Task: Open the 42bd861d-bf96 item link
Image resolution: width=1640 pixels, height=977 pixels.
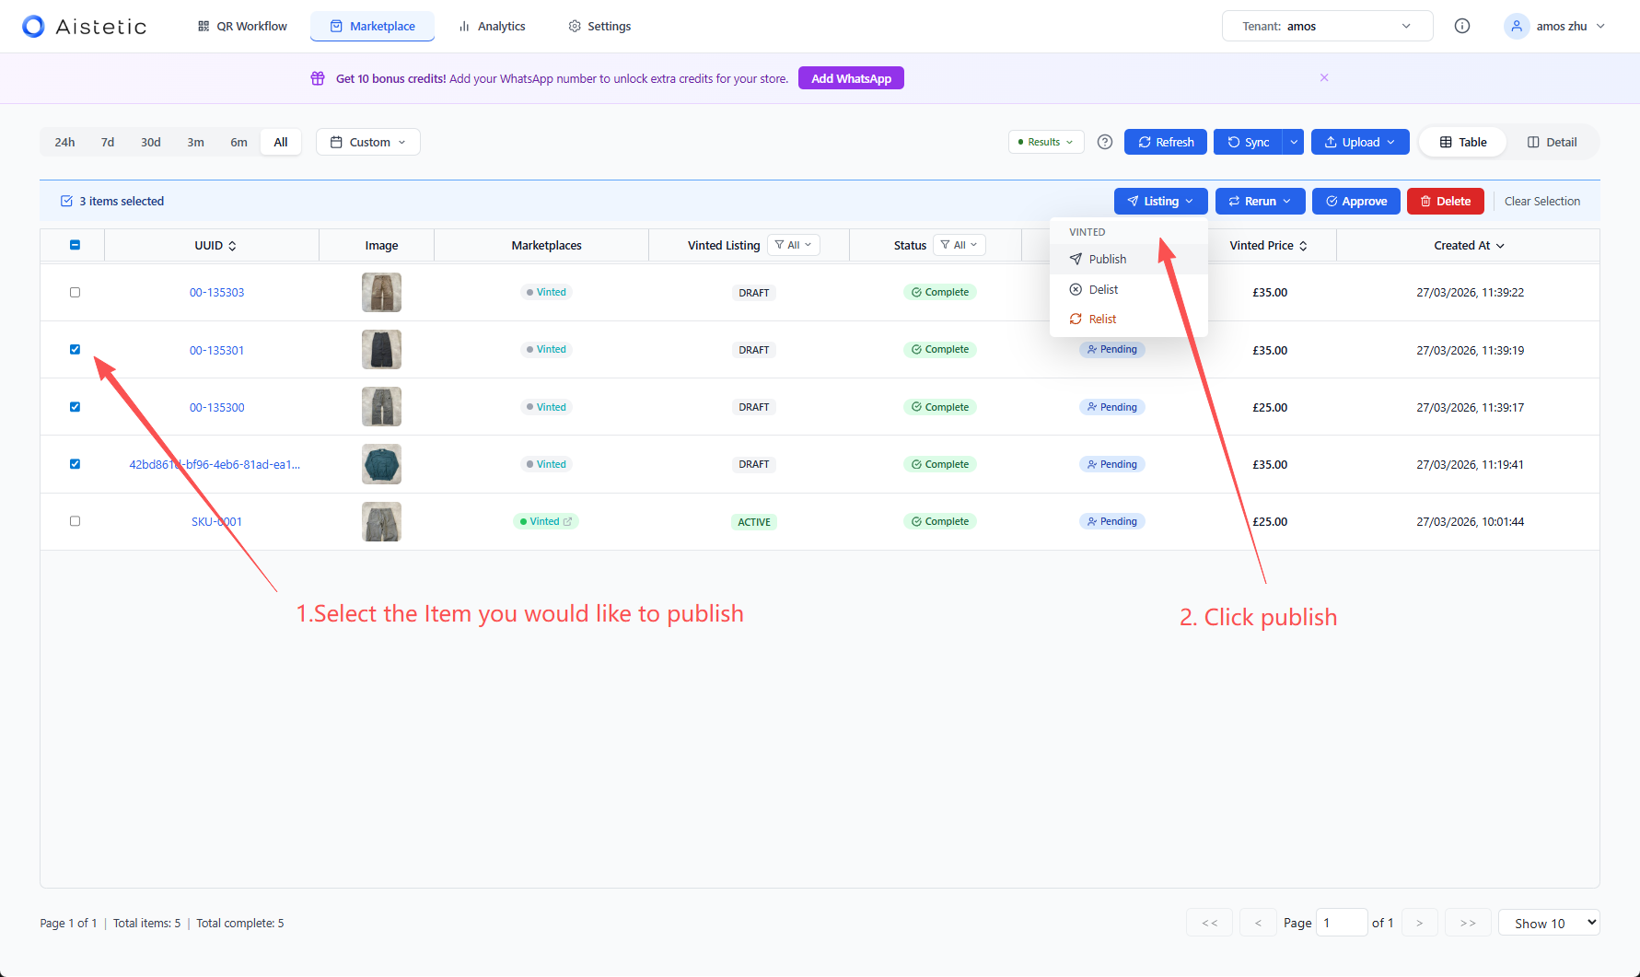Action: coord(215,464)
